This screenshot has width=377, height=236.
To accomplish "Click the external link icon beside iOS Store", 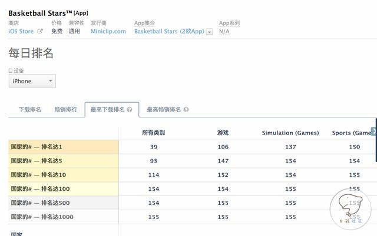I will click(40, 32).
